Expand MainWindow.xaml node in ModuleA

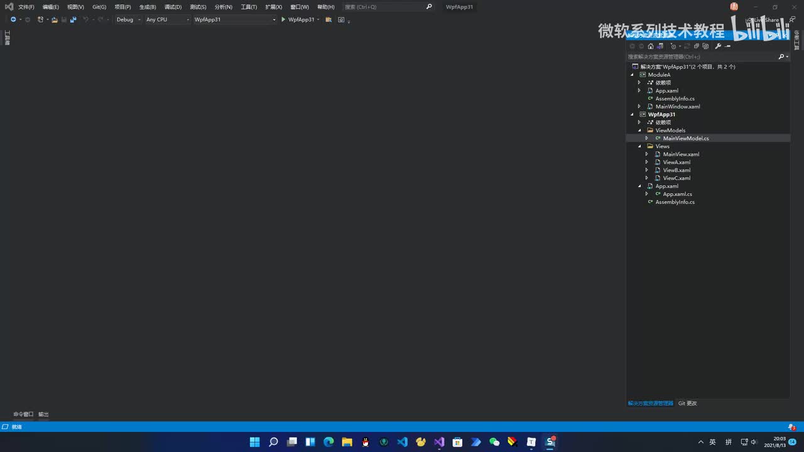639,107
